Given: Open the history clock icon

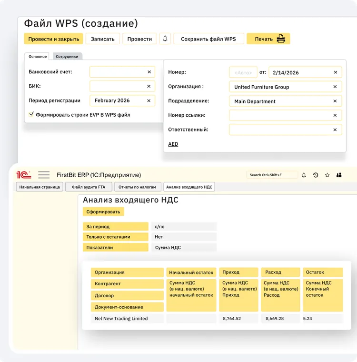Looking at the screenshot, I should point(316,175).
